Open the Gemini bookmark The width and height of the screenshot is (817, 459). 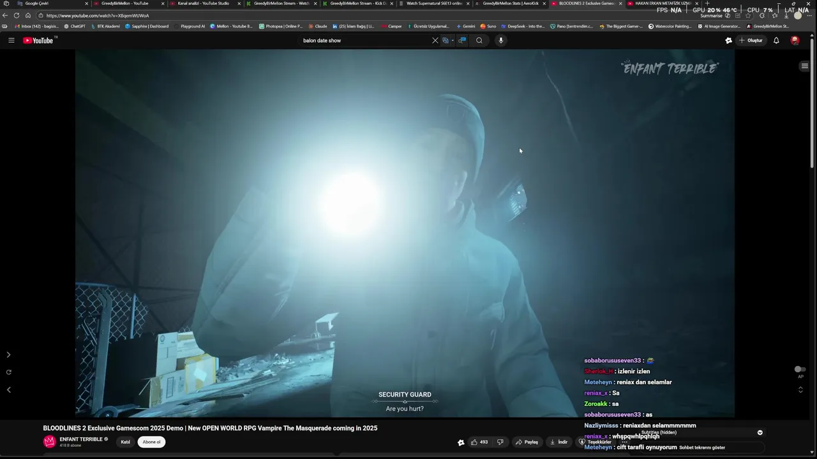(466, 26)
